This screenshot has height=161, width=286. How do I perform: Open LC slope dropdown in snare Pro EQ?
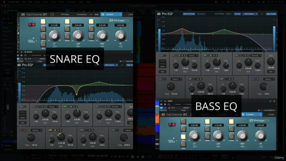(37, 130)
